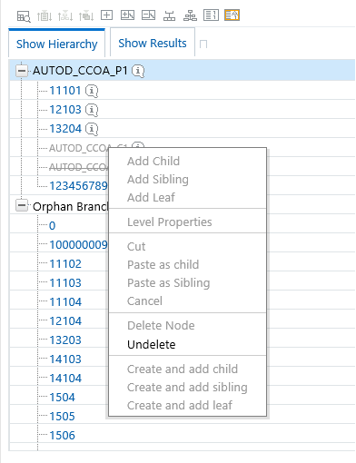Select leaf 13204 in hierarchy

tap(65, 129)
